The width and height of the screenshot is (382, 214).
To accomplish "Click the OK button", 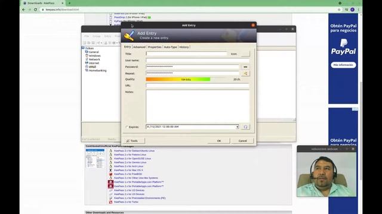I will pyautogui.click(x=219, y=141).
